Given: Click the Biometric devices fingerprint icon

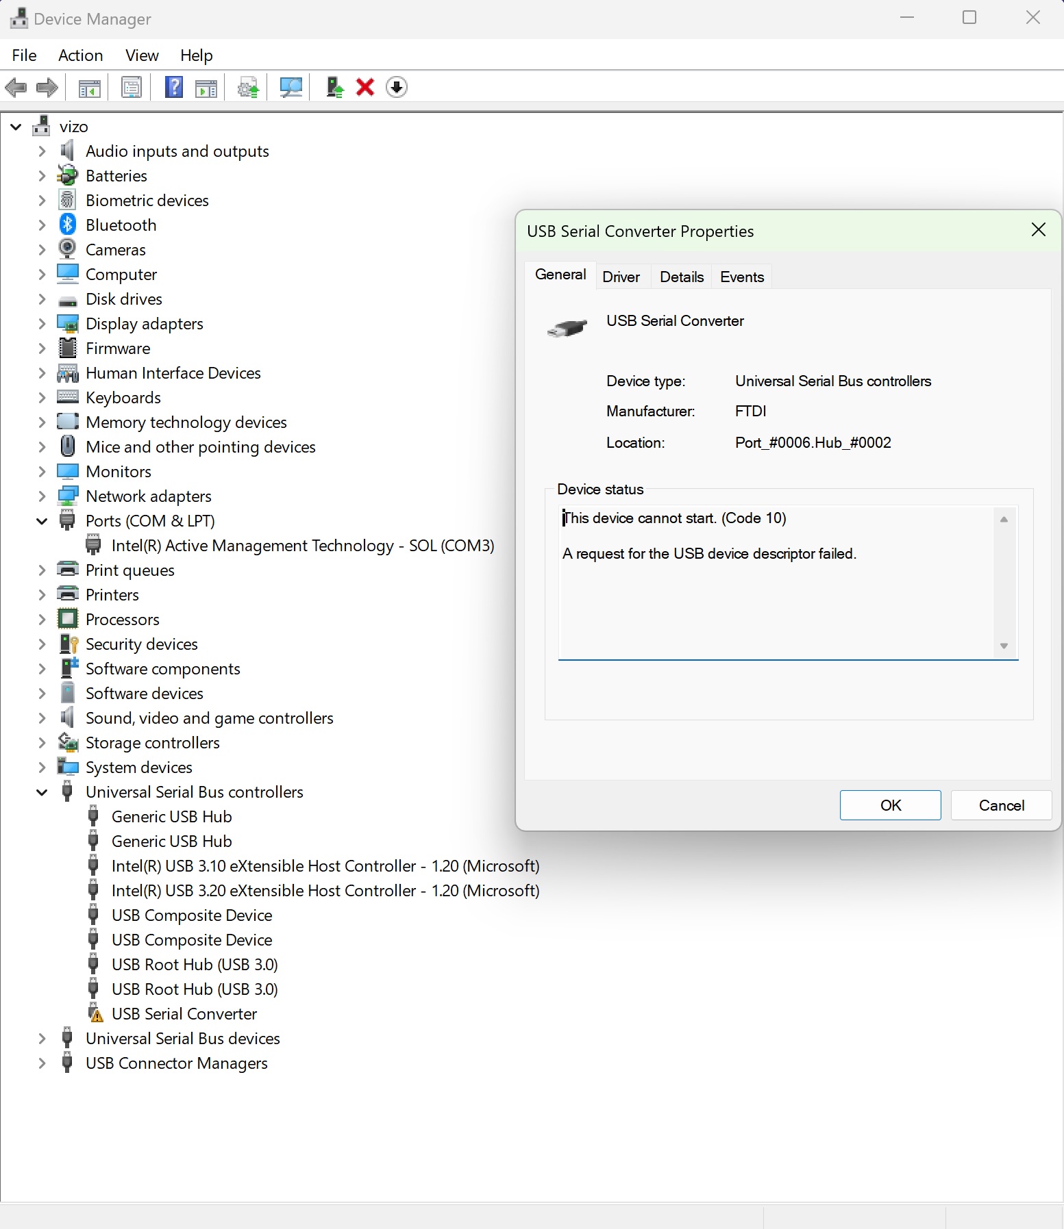Looking at the screenshot, I should coord(67,200).
